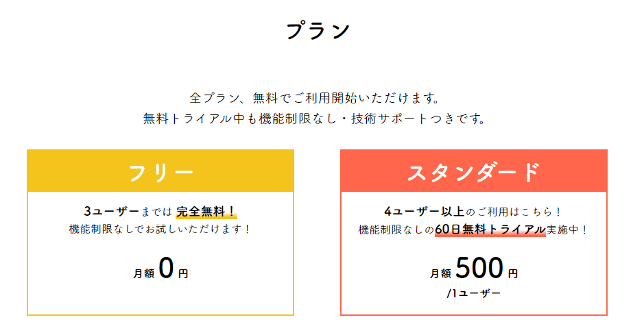This screenshot has width=644, height=335.
Task: Click the /1ユーザー label under the price
Action: [473, 293]
